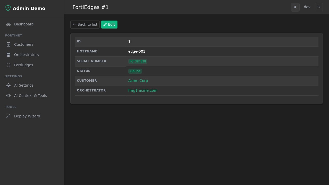Click the AI Settings robot icon
329x185 pixels.
[8, 85]
